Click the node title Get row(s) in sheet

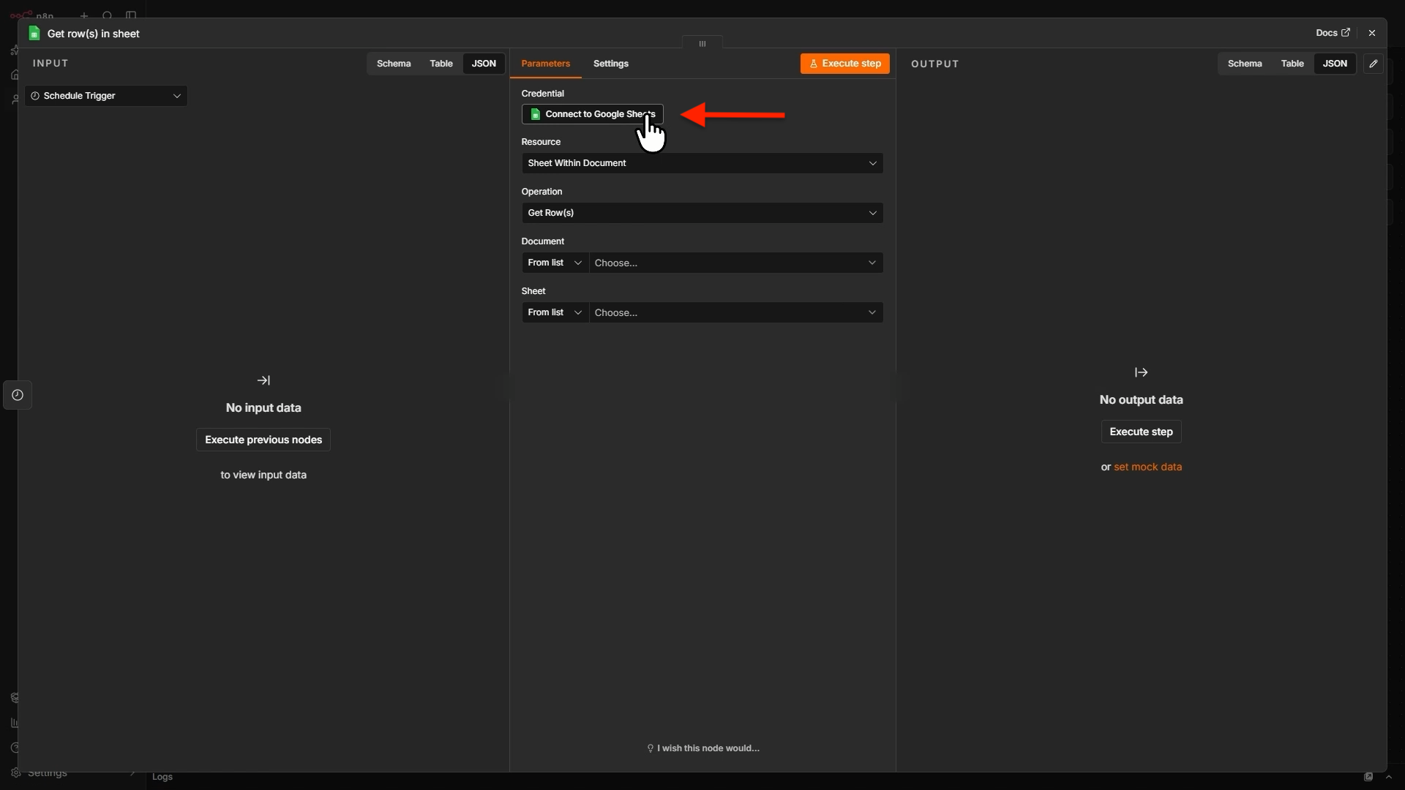click(x=93, y=34)
